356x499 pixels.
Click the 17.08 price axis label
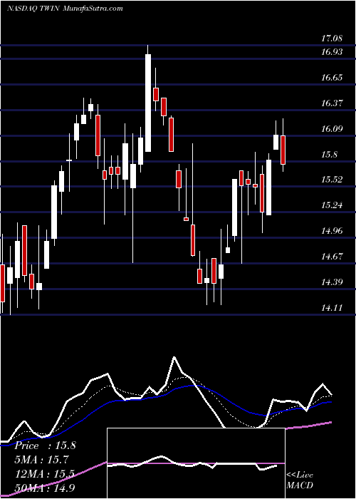(332, 38)
